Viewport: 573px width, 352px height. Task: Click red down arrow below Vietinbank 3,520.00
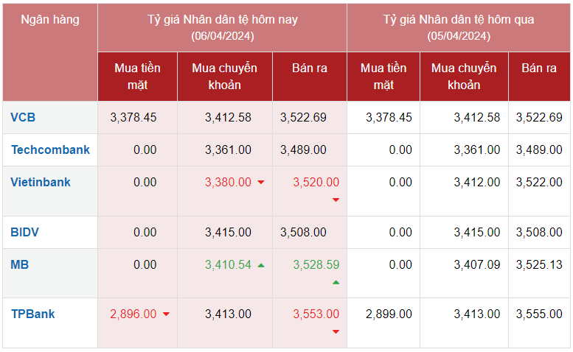336,200
